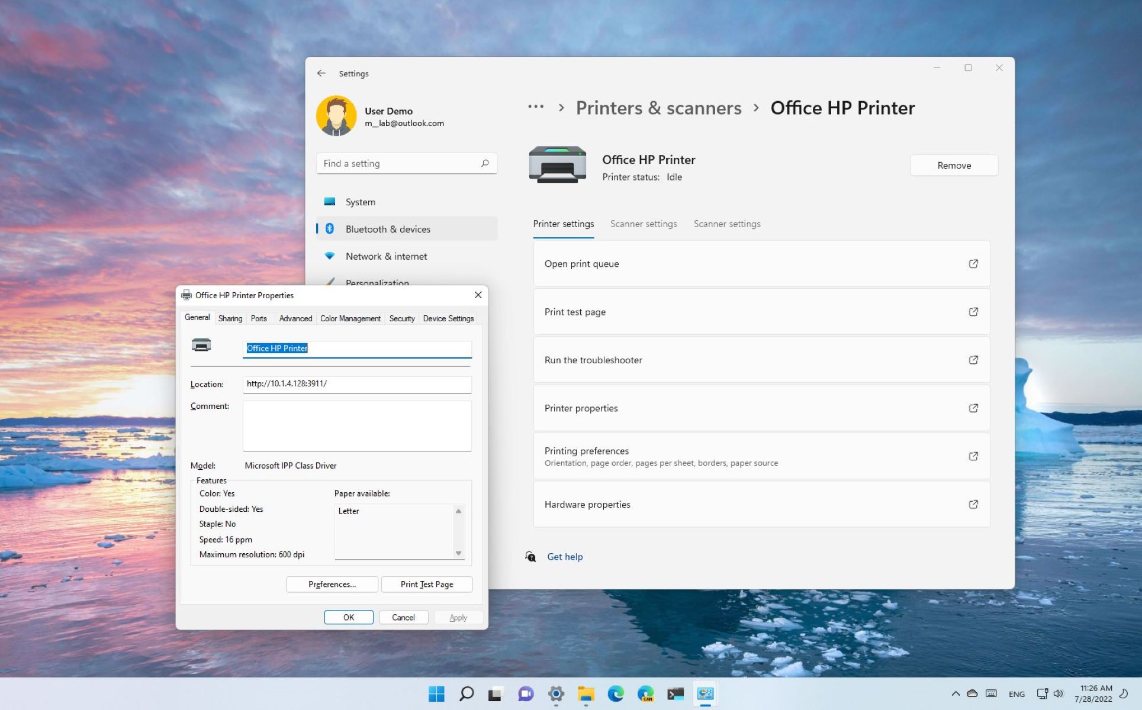Open Network and internet settings section
The image size is (1142, 710).
(386, 256)
